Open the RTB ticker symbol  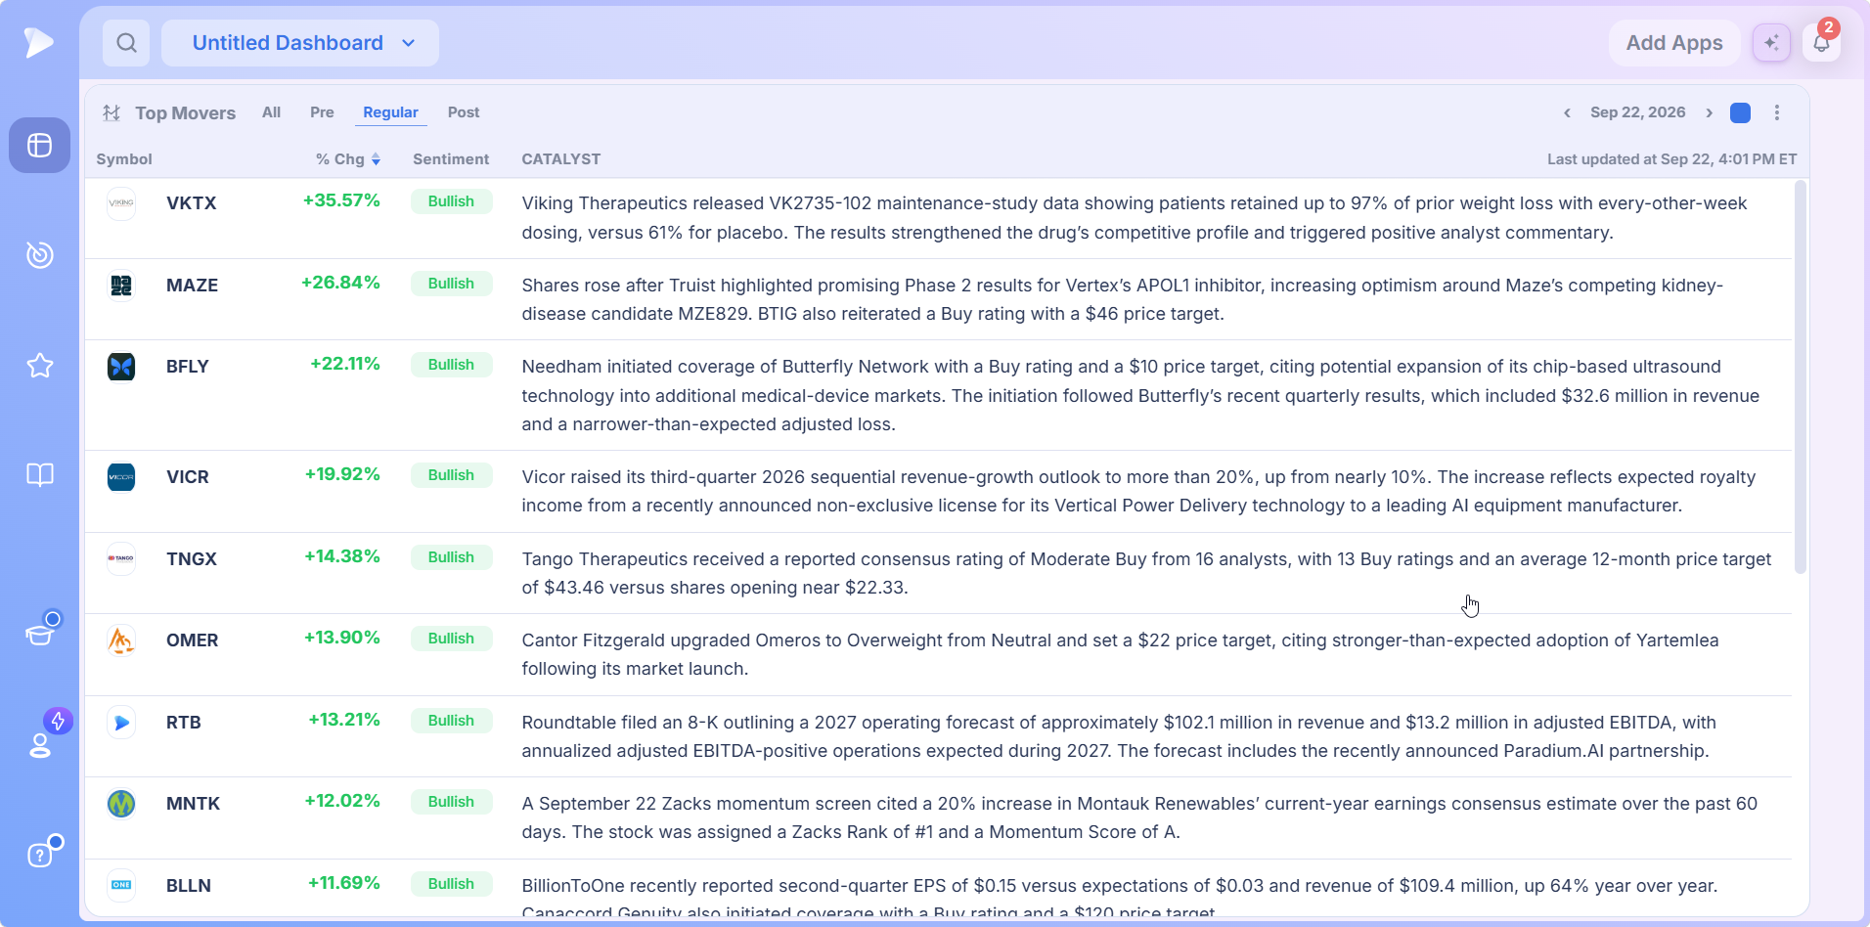tap(184, 723)
